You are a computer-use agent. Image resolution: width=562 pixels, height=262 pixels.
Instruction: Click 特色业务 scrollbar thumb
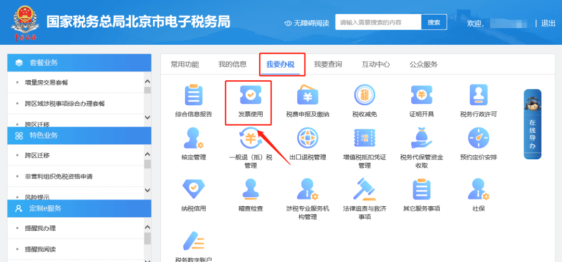pyautogui.click(x=147, y=165)
